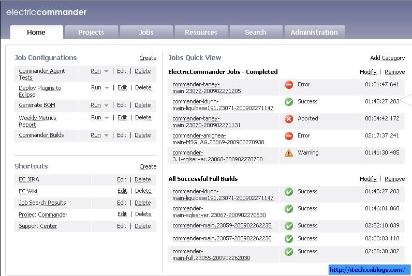
Task: Open the Jobs tab
Action: 146,32
